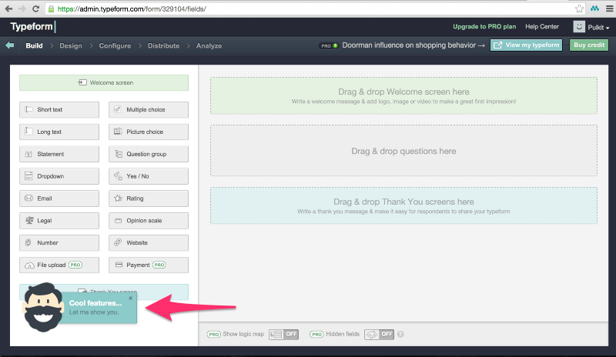
Task: Click the user avatar smiley icon
Action: 579,27
